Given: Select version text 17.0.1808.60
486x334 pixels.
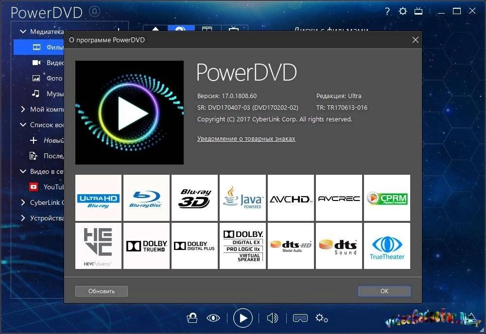Looking at the screenshot, I should coord(239,96).
